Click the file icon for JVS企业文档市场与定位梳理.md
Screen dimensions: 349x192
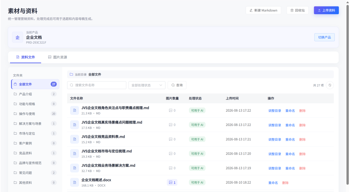click(75, 154)
